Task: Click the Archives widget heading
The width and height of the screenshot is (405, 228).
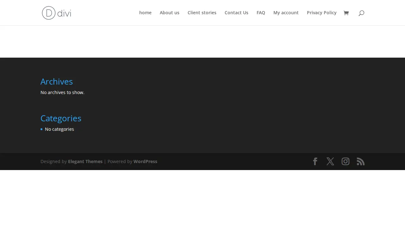Action: (57, 82)
